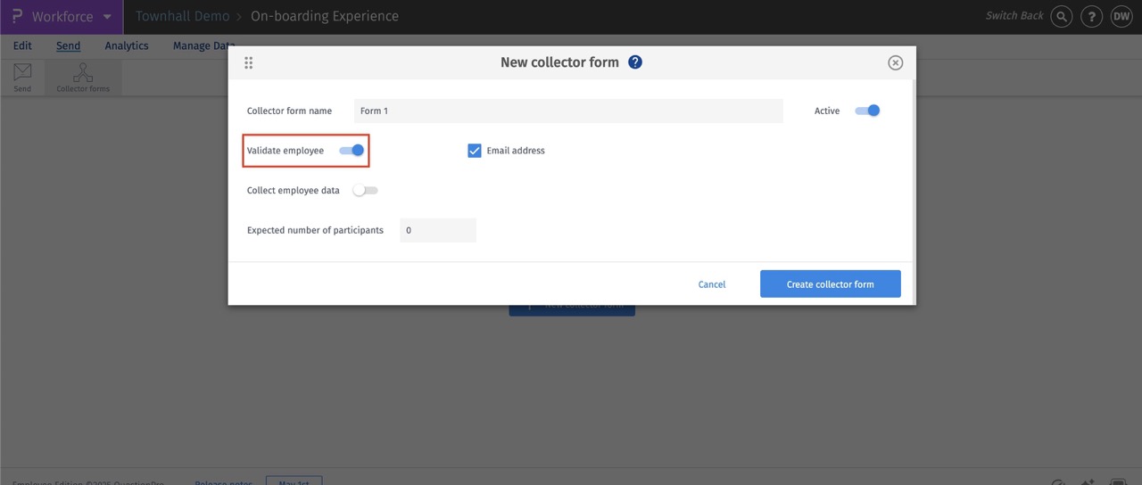Uncheck the Email address checkbox

pos(475,151)
